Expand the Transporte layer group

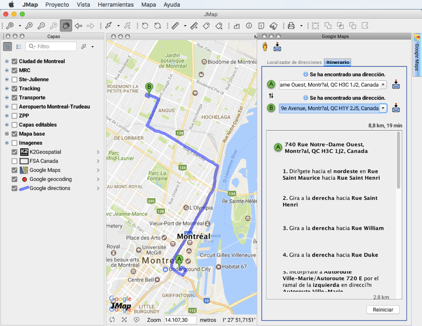(x=7, y=97)
